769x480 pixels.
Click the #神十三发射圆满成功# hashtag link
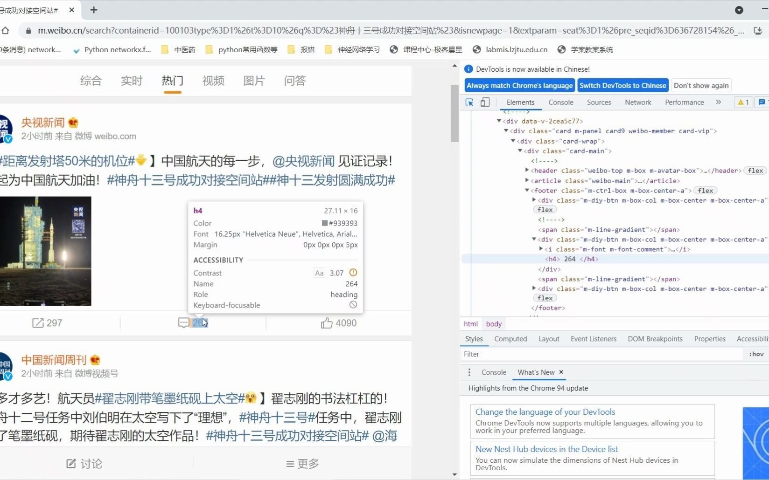click(332, 180)
